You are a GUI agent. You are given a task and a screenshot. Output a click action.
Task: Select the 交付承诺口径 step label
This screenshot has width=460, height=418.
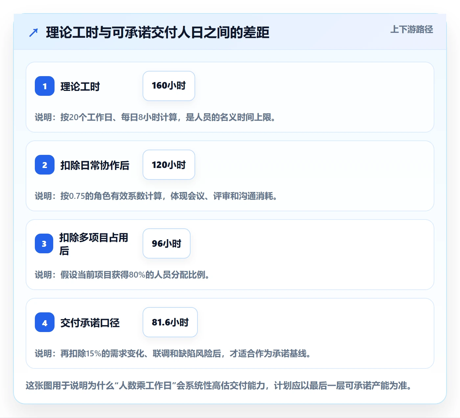[x=90, y=323]
